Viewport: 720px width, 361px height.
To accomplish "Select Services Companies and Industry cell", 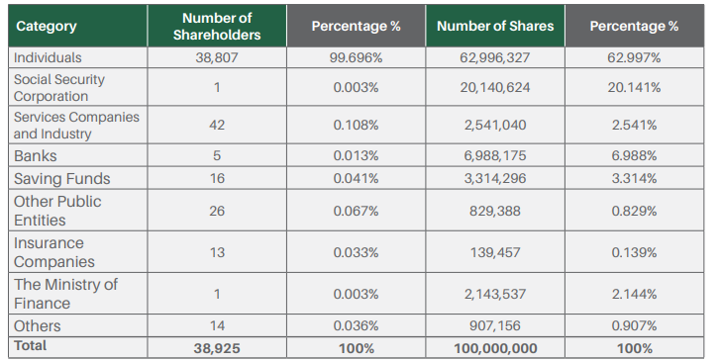I will 77,125.
